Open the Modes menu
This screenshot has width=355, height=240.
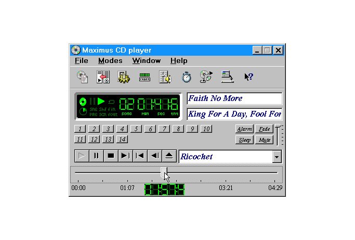click(110, 61)
